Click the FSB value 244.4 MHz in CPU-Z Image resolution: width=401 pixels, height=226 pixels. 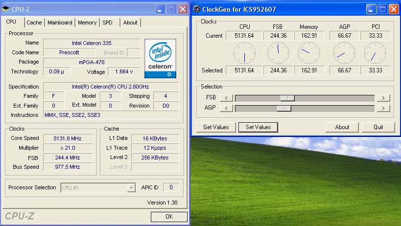coord(68,158)
